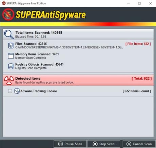Viewport: 156px width, 148px height.
Task: Click the Memory Items Scanned window icon
Action: pos(11,56)
